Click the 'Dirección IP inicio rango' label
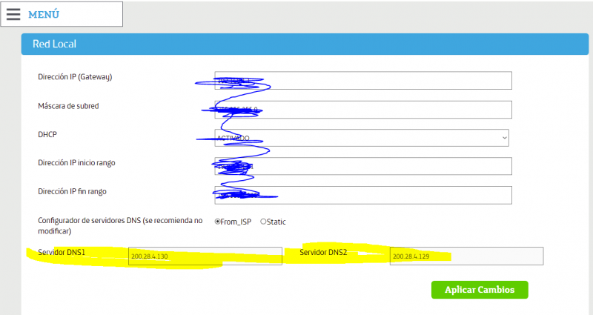The width and height of the screenshot is (593, 315). pyautogui.click(x=76, y=162)
